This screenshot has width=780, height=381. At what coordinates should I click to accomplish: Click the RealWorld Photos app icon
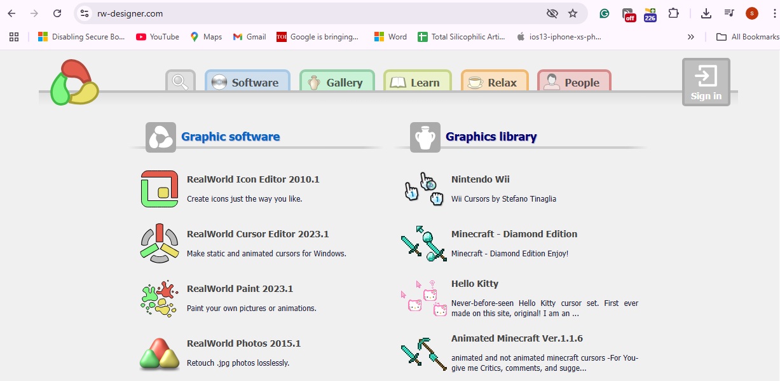(160, 354)
